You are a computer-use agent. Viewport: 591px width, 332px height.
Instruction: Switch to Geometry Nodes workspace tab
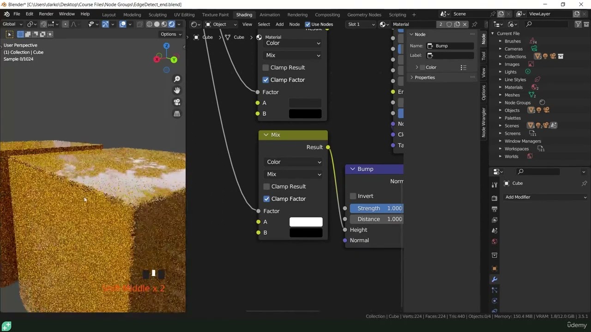(364, 14)
